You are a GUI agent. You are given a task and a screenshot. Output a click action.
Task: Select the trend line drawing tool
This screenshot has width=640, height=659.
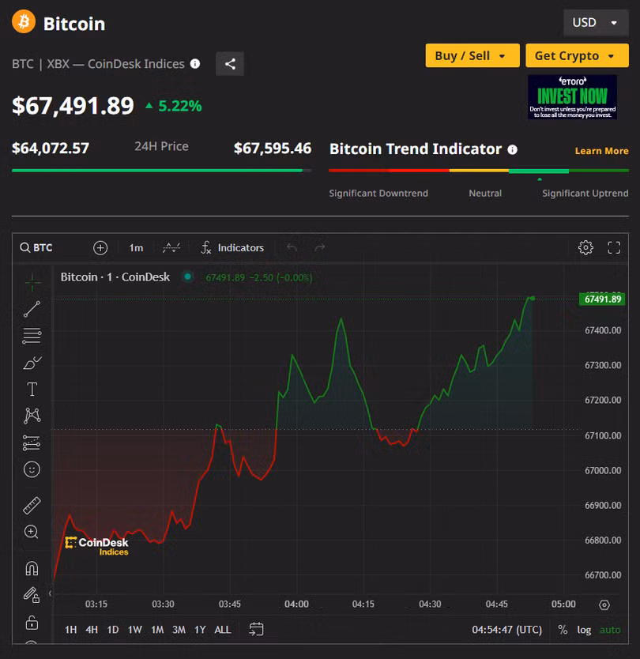pos(32,309)
